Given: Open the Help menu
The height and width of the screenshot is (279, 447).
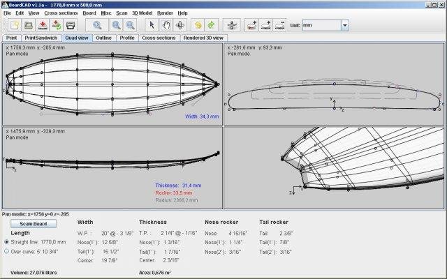Looking at the screenshot, I should click(x=183, y=13).
